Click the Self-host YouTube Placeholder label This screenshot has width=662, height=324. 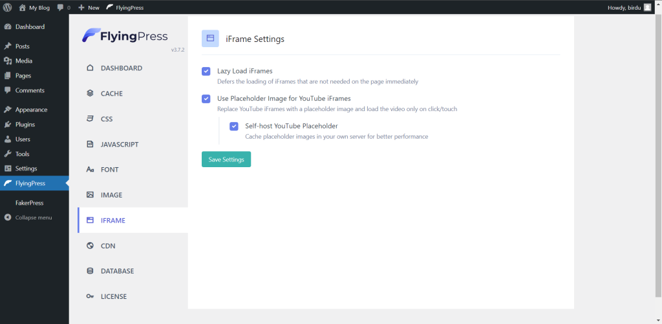[x=292, y=126]
